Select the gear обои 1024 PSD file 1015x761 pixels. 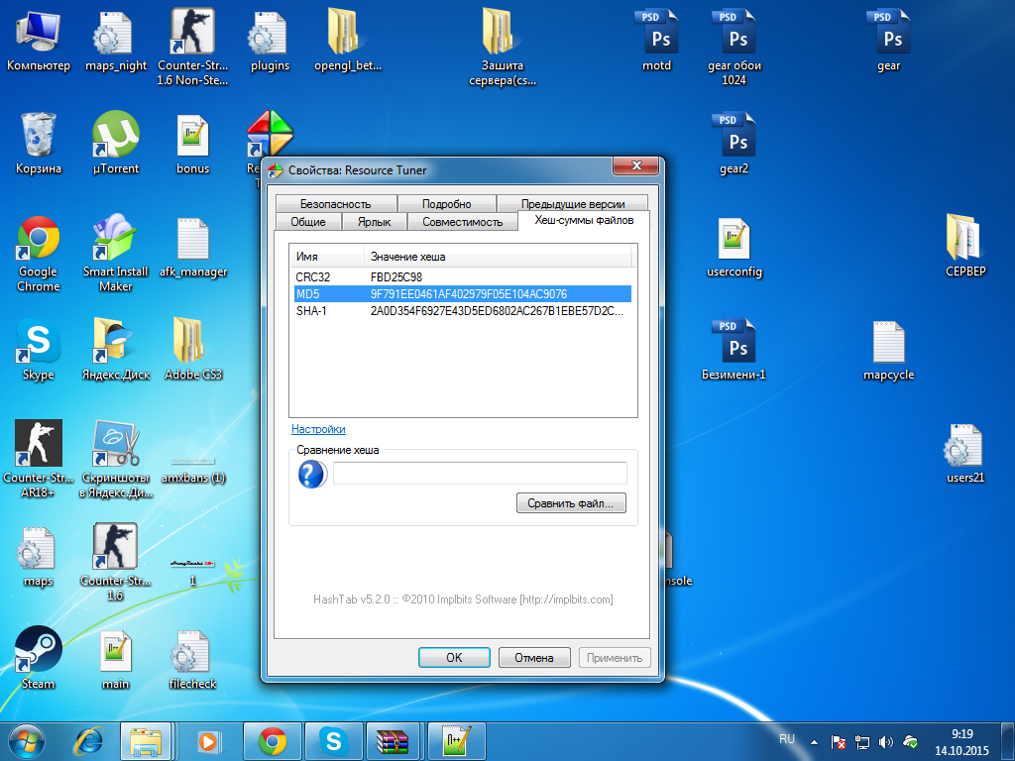tap(734, 47)
